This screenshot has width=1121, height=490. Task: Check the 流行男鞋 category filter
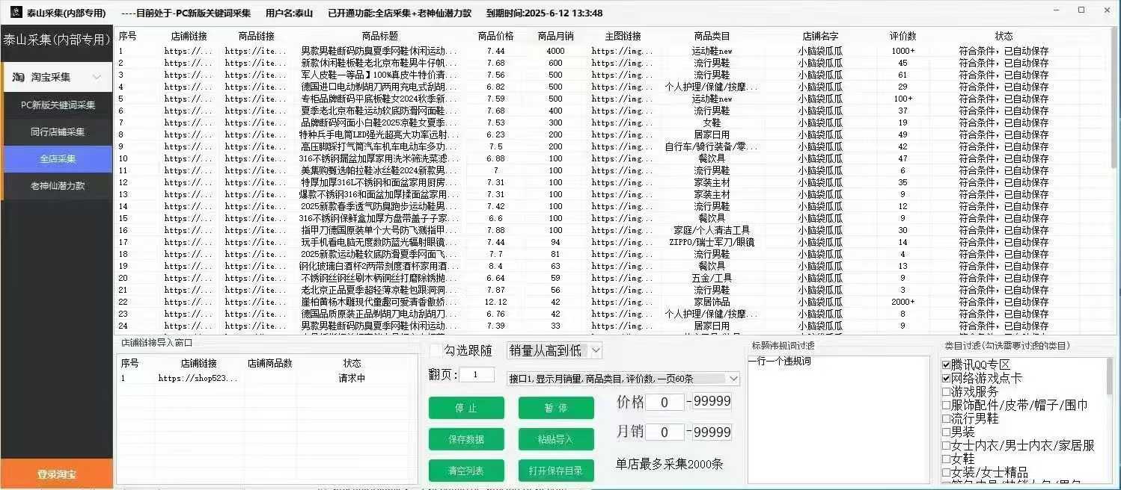pos(947,419)
